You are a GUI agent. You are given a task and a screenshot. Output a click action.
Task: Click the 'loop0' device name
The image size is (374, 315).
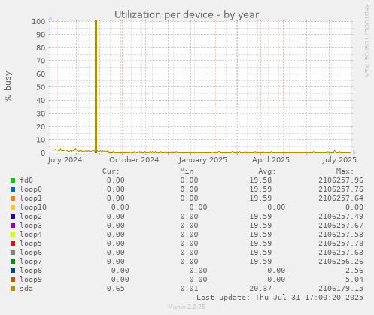pyautogui.click(x=31, y=189)
